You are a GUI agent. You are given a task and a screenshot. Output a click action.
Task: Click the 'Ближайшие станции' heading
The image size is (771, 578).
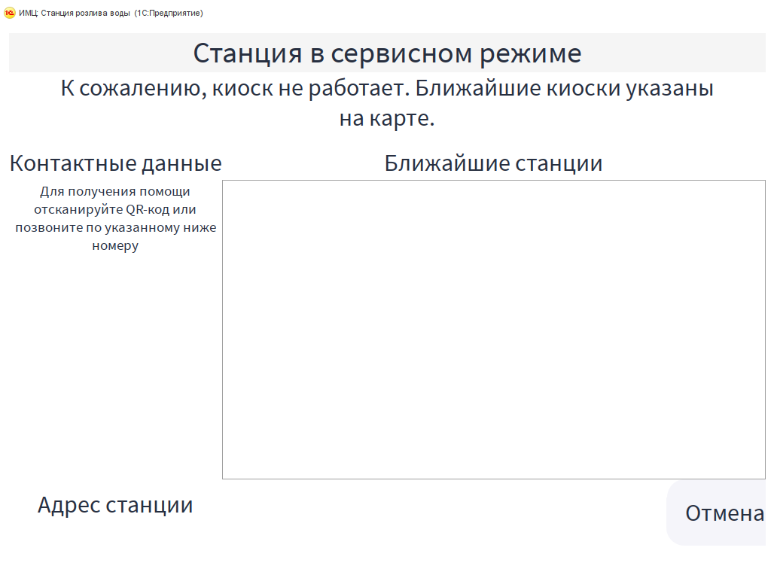(493, 163)
